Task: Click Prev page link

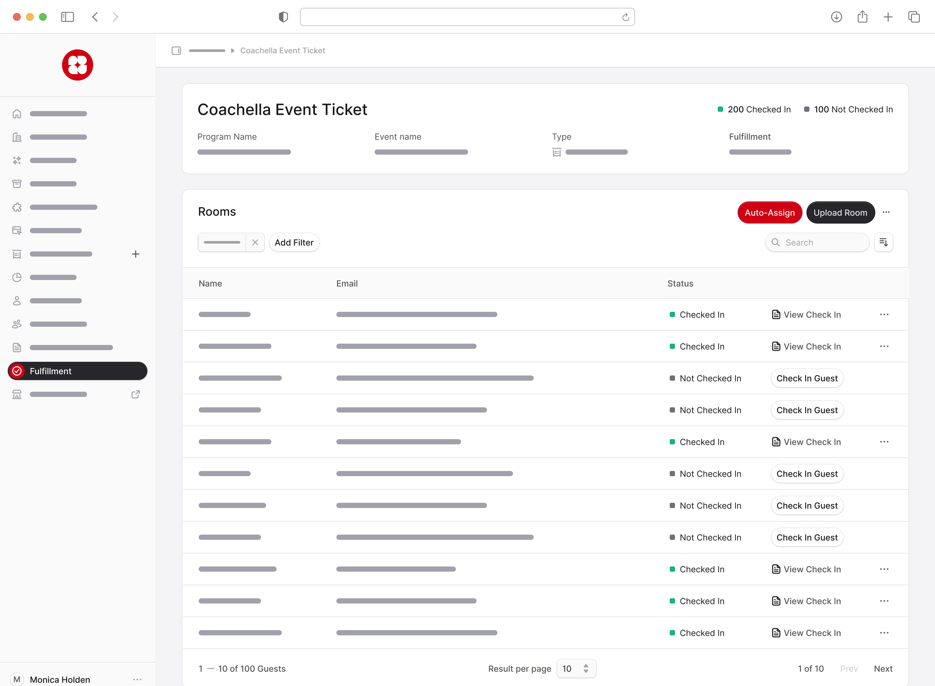Action: [849, 668]
